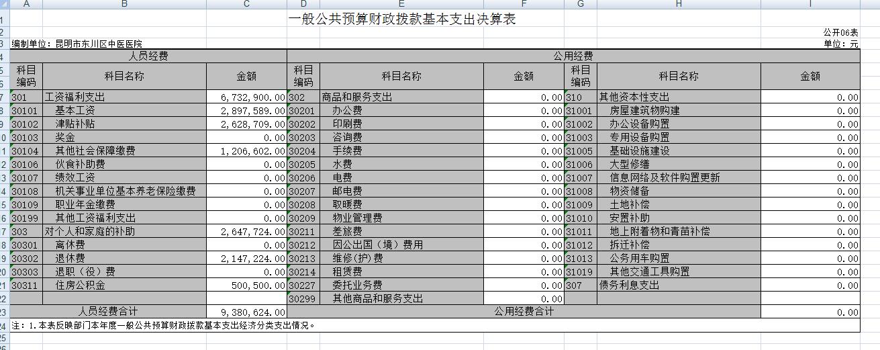Click the amount 6,732,900.00

coord(246,97)
